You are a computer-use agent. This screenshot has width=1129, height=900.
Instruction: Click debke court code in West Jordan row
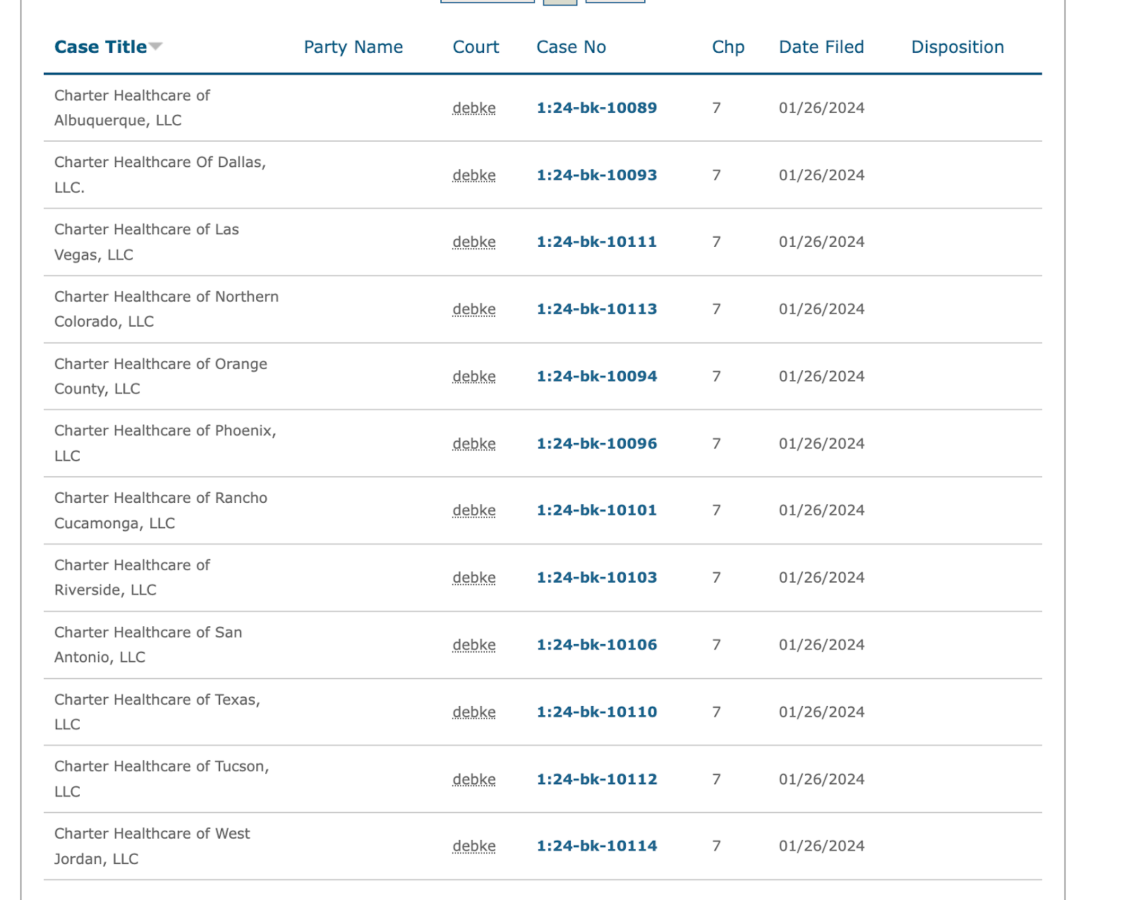[x=474, y=846]
